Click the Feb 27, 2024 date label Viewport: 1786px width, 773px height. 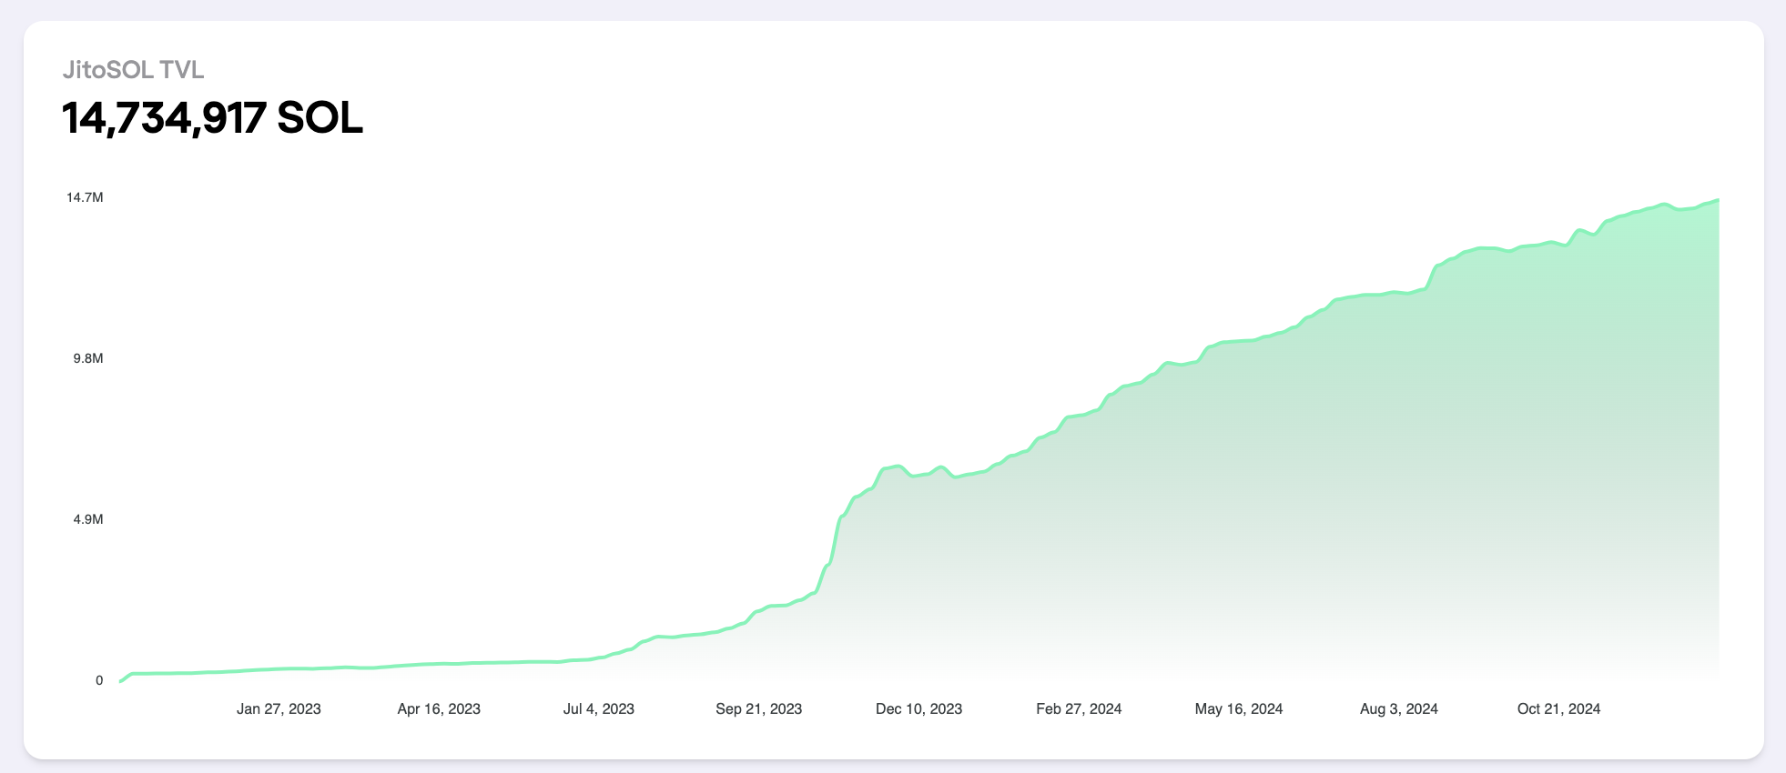click(x=1079, y=708)
